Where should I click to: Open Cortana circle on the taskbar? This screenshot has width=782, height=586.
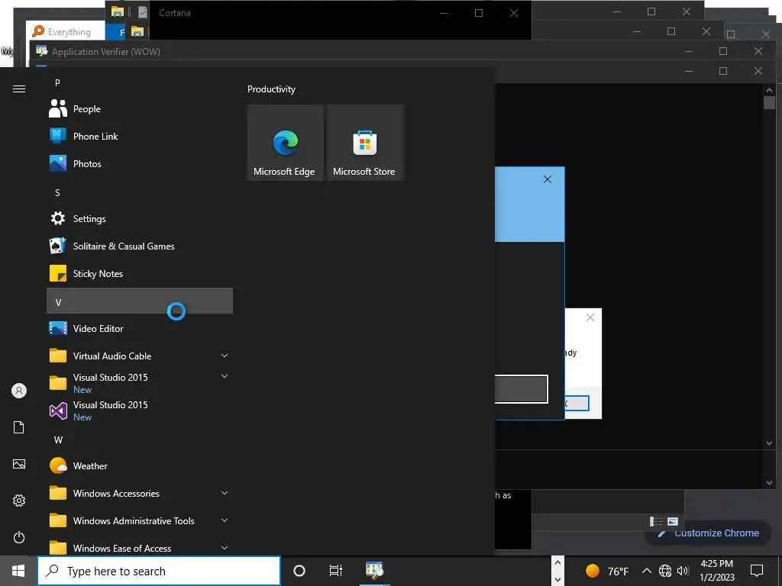coord(299,571)
